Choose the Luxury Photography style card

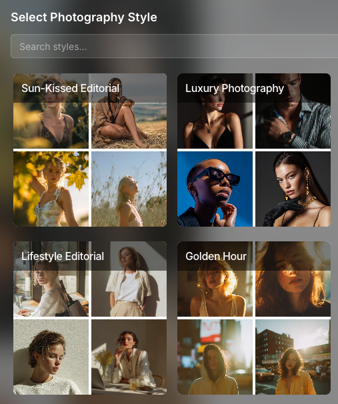(x=254, y=150)
